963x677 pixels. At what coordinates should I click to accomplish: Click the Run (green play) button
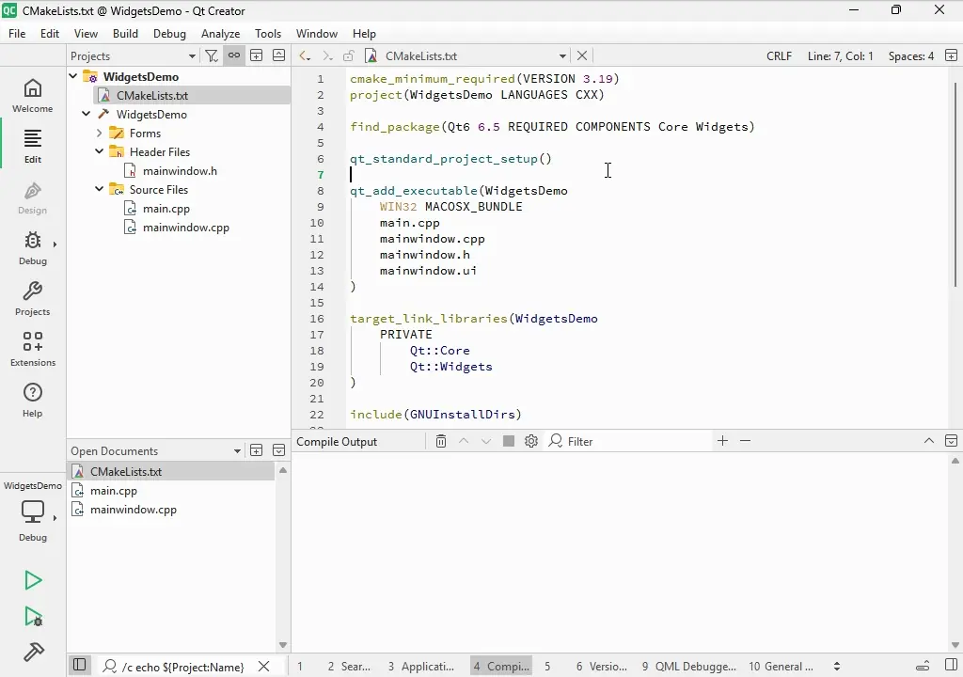33,580
